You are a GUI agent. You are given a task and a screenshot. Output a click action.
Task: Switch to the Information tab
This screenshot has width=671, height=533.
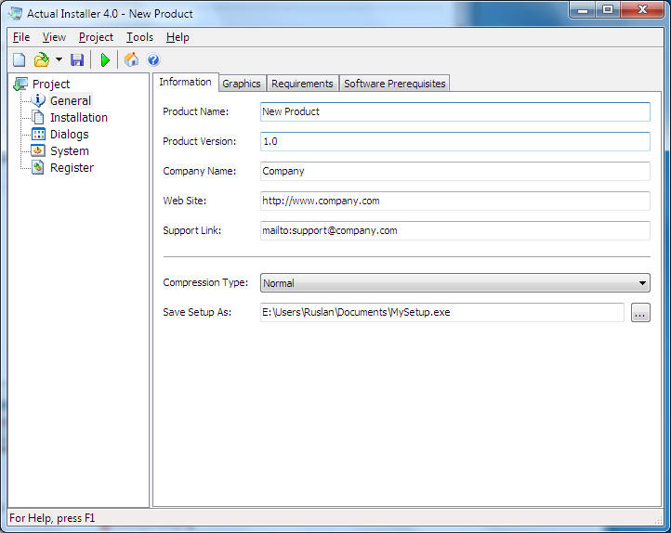(x=185, y=82)
